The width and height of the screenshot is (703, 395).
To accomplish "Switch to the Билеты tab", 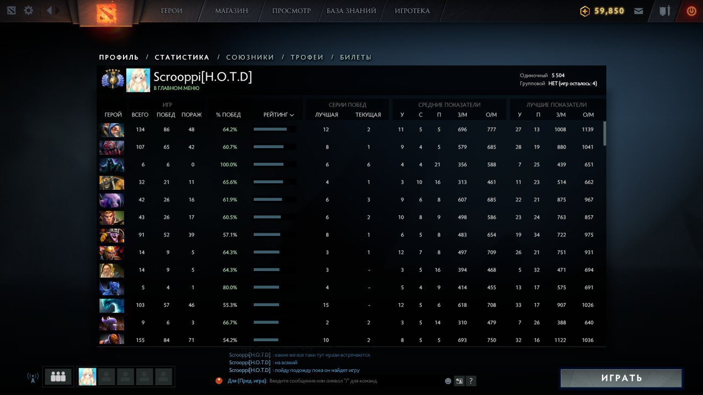I will (x=356, y=57).
